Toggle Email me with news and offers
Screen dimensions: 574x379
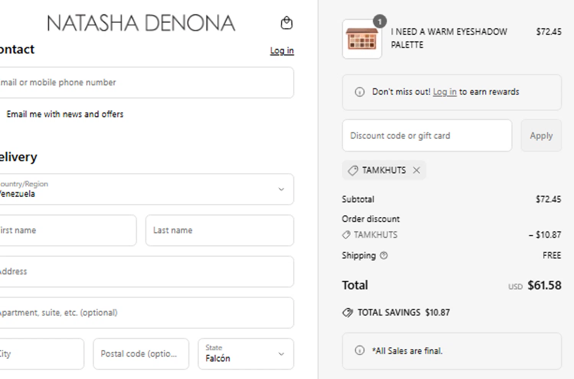pyautogui.click(x=65, y=114)
